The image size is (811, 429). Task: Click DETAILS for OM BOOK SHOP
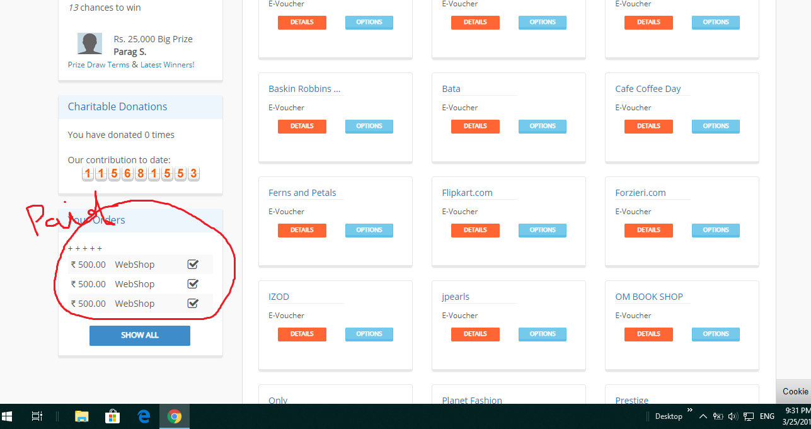[648, 334]
